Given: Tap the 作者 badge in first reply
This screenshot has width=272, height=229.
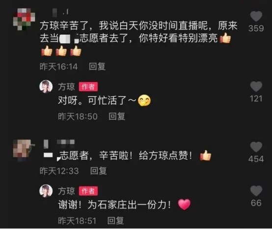Looking at the screenshot, I should point(88,86).
